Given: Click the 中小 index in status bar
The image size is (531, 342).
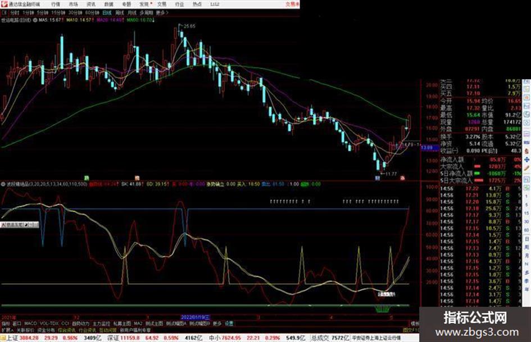Looking at the screenshot, I should pos(214,338).
